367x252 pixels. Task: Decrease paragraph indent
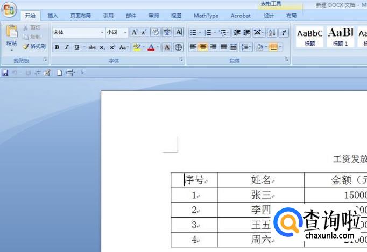237,32
